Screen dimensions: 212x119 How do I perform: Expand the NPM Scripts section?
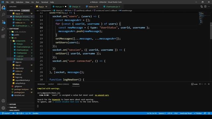point(21,110)
